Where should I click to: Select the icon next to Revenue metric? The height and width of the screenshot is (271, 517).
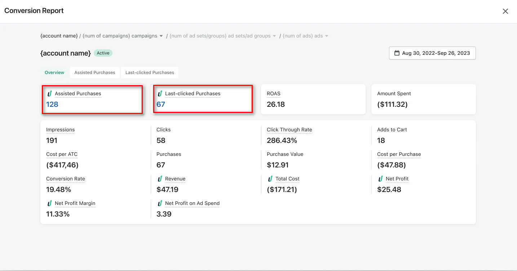160,179
